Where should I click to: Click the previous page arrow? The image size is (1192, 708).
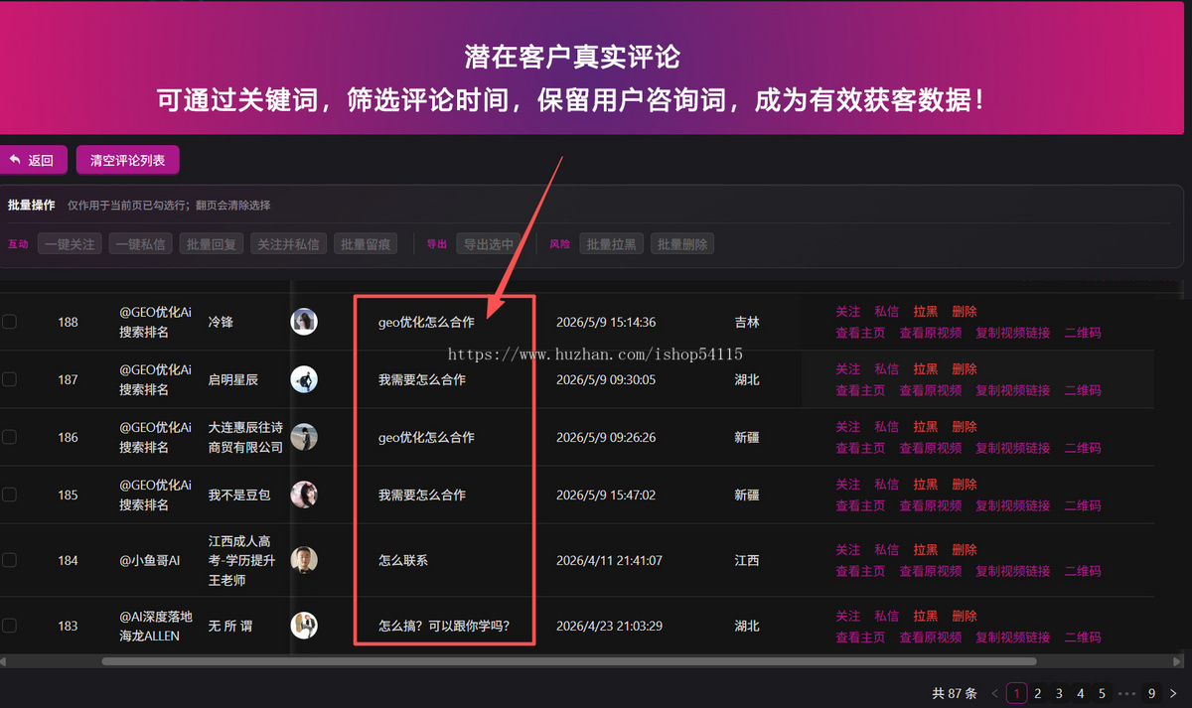coord(995,693)
